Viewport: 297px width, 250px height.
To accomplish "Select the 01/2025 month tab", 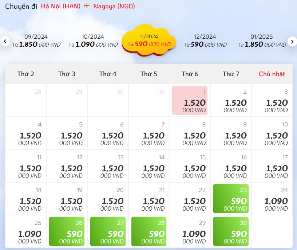I will click(x=262, y=41).
